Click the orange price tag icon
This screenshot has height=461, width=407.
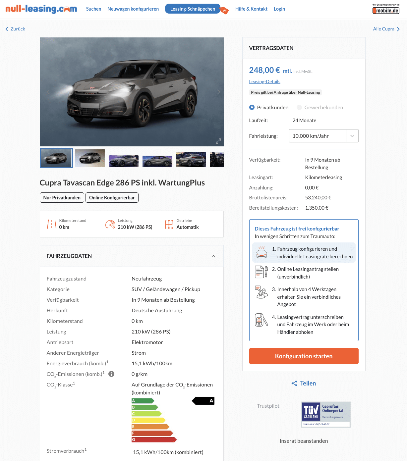(225, 11)
